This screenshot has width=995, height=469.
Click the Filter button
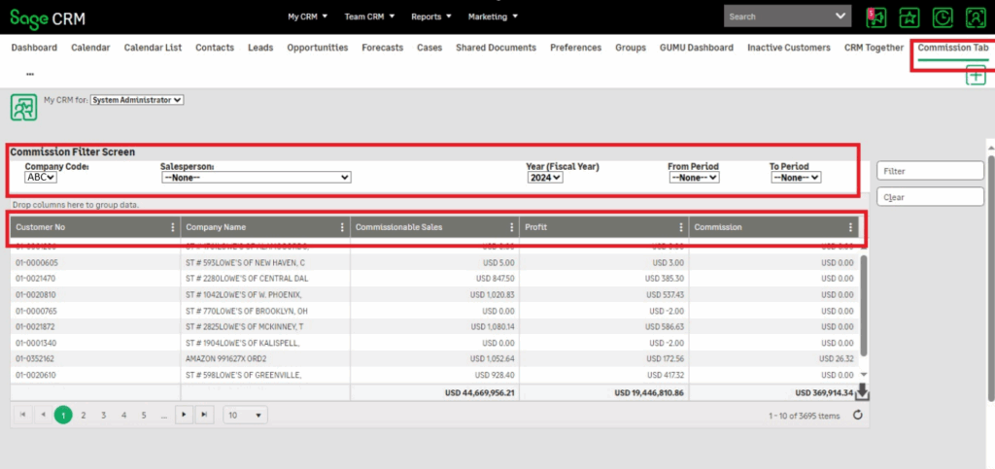click(x=930, y=171)
